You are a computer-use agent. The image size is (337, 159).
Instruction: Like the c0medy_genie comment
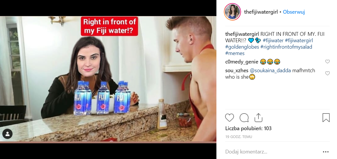click(x=327, y=62)
